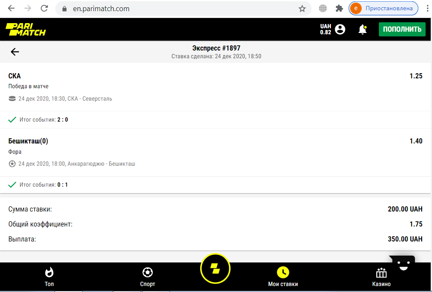Click the green checkmark beside result 2 : 0
The width and height of the screenshot is (432, 292).
coord(12,120)
